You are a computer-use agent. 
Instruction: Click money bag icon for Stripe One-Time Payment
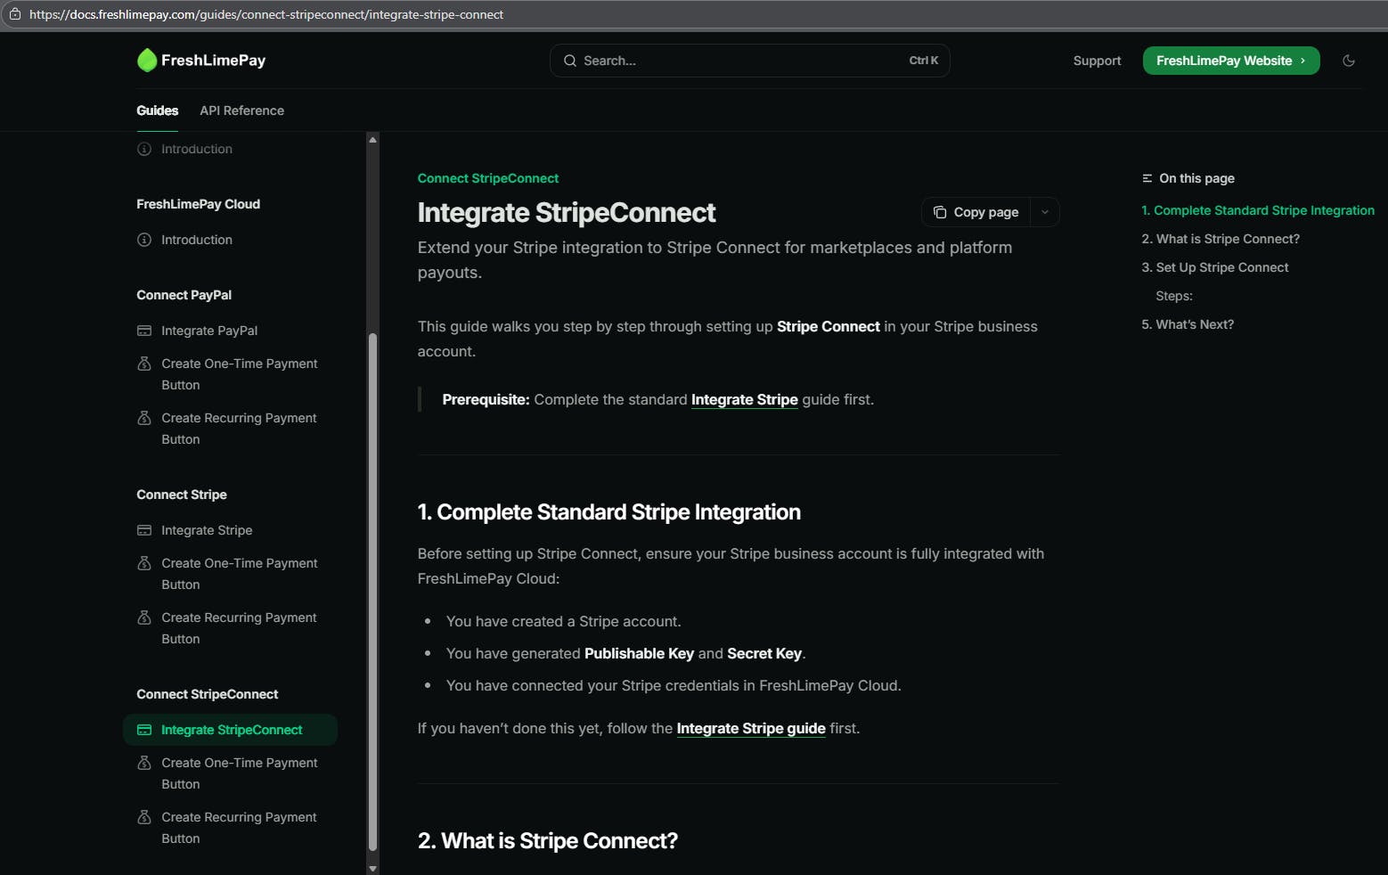(x=144, y=563)
